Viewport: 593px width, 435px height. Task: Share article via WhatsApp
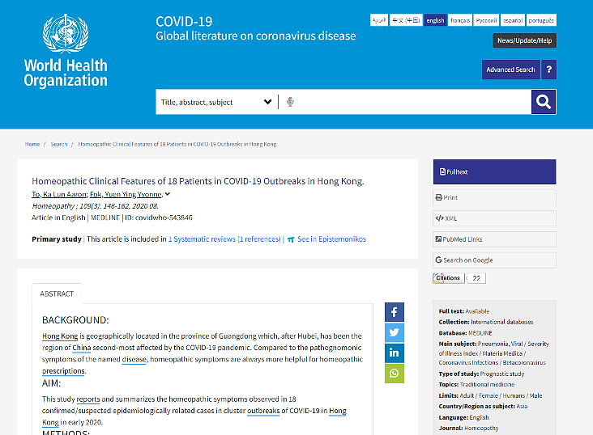tap(394, 373)
